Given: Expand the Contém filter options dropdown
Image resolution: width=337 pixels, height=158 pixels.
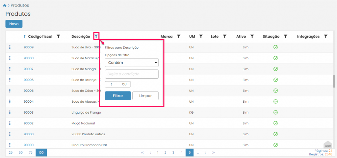Looking at the screenshot, I should click(132, 63).
